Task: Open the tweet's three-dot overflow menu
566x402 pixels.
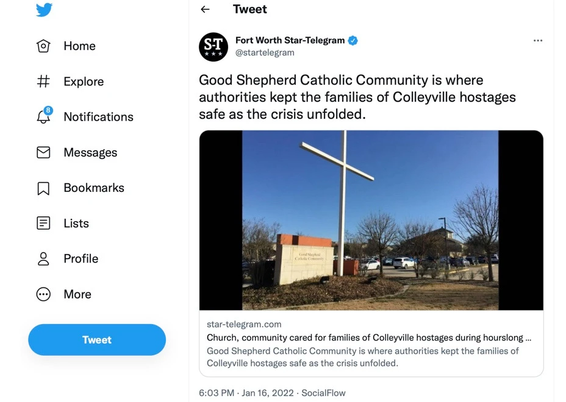Action: [537, 41]
